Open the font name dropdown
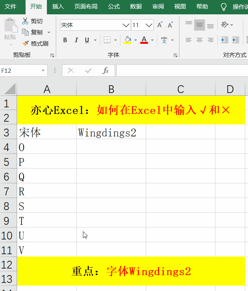Image resolution: width=248 pixels, height=291 pixels. point(126,25)
